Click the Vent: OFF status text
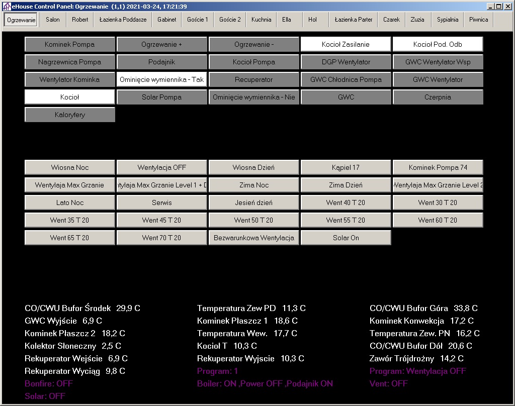Image resolution: width=515 pixels, height=406 pixels. 389,384
